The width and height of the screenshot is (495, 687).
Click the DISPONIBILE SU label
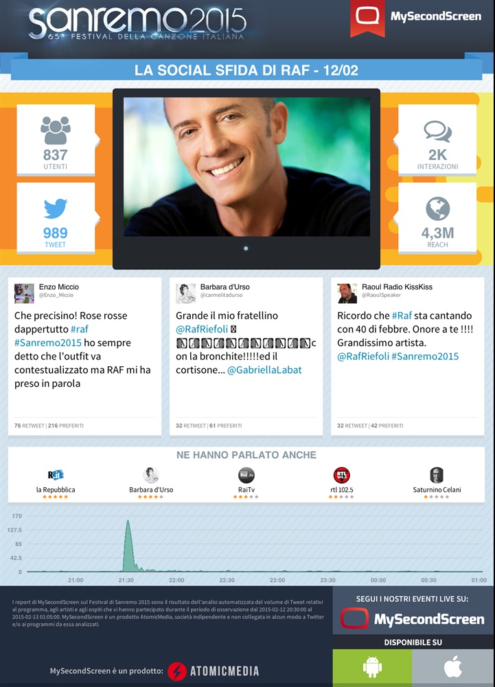(413, 642)
